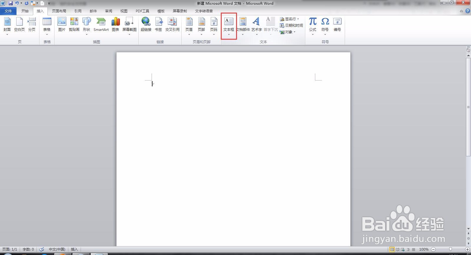The width and height of the screenshot is (471, 255).
Task: Switch to the 审阅 (Review) tab
Action: coord(109,11)
